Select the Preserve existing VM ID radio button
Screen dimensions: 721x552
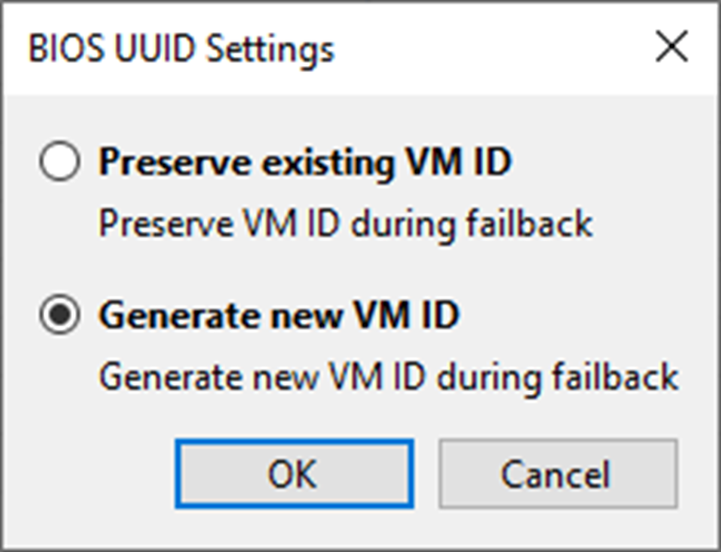pyautogui.click(x=59, y=162)
